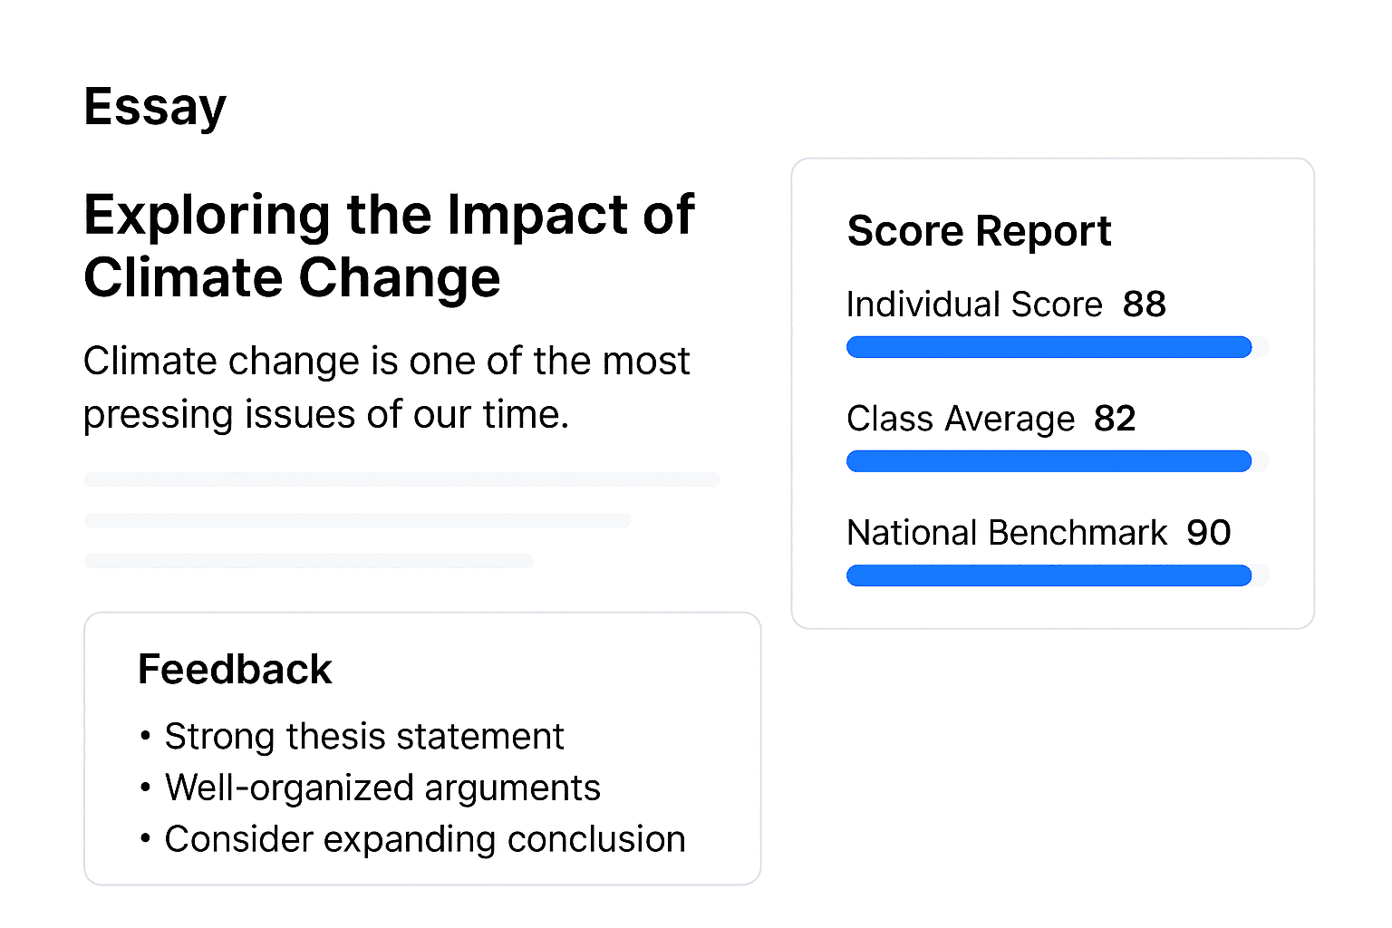
Task: Click the "National Benchmark" label
Action: [x=1007, y=533]
